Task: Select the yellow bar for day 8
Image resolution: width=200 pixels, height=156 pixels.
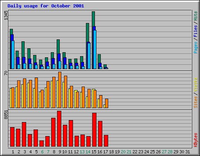Action: pos(52,94)
